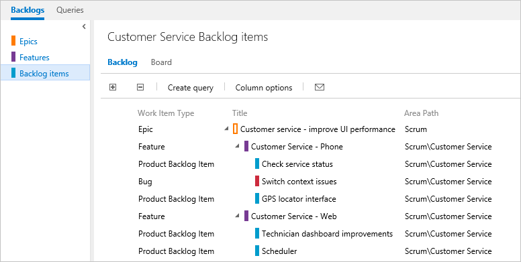Click Create query
The image size is (521, 262).
pos(191,88)
